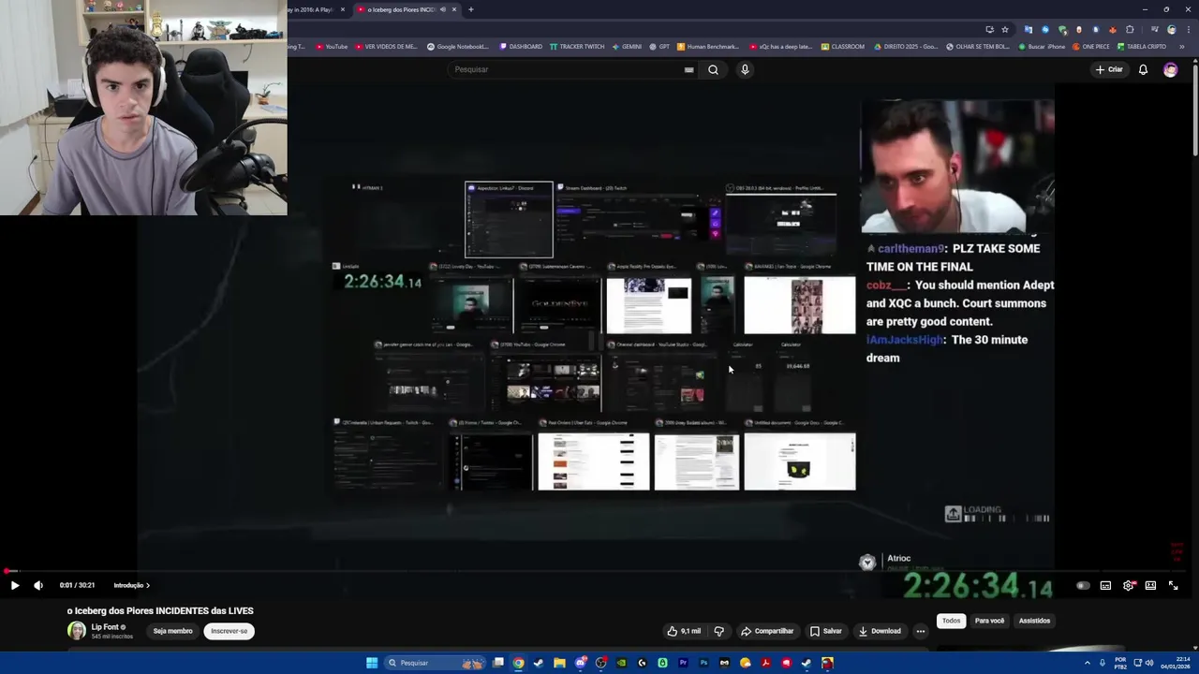
Task: Open Premiere Pro from the taskbar
Action: click(683, 663)
